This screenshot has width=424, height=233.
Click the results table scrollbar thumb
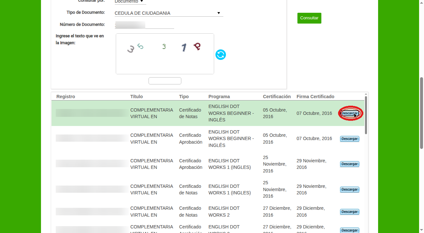pos(366,115)
